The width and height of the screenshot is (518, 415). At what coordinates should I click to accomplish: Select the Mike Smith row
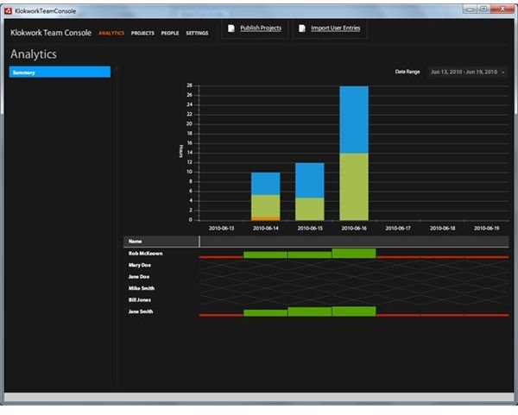coord(316,288)
